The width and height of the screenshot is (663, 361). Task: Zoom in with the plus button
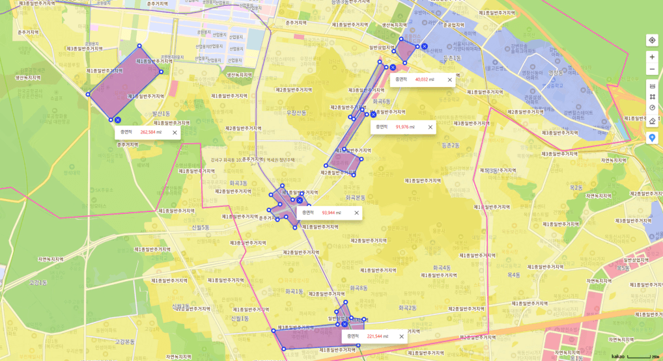click(x=652, y=57)
